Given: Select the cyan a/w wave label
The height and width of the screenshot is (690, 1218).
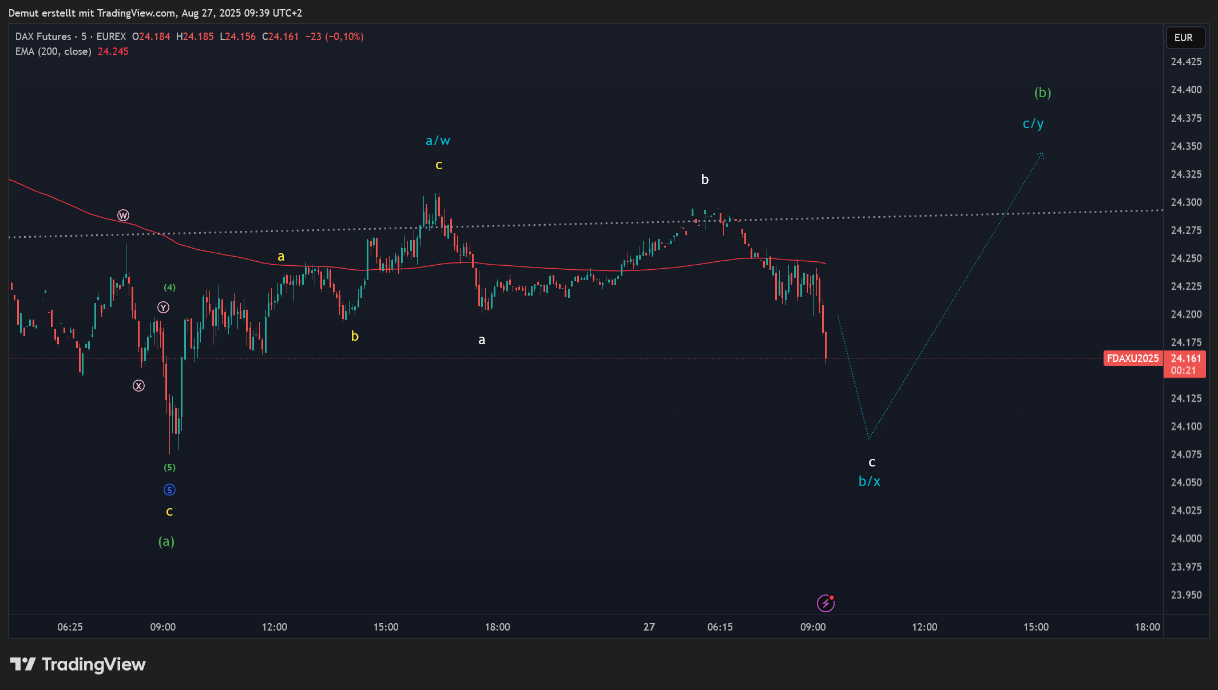Looking at the screenshot, I should [438, 141].
